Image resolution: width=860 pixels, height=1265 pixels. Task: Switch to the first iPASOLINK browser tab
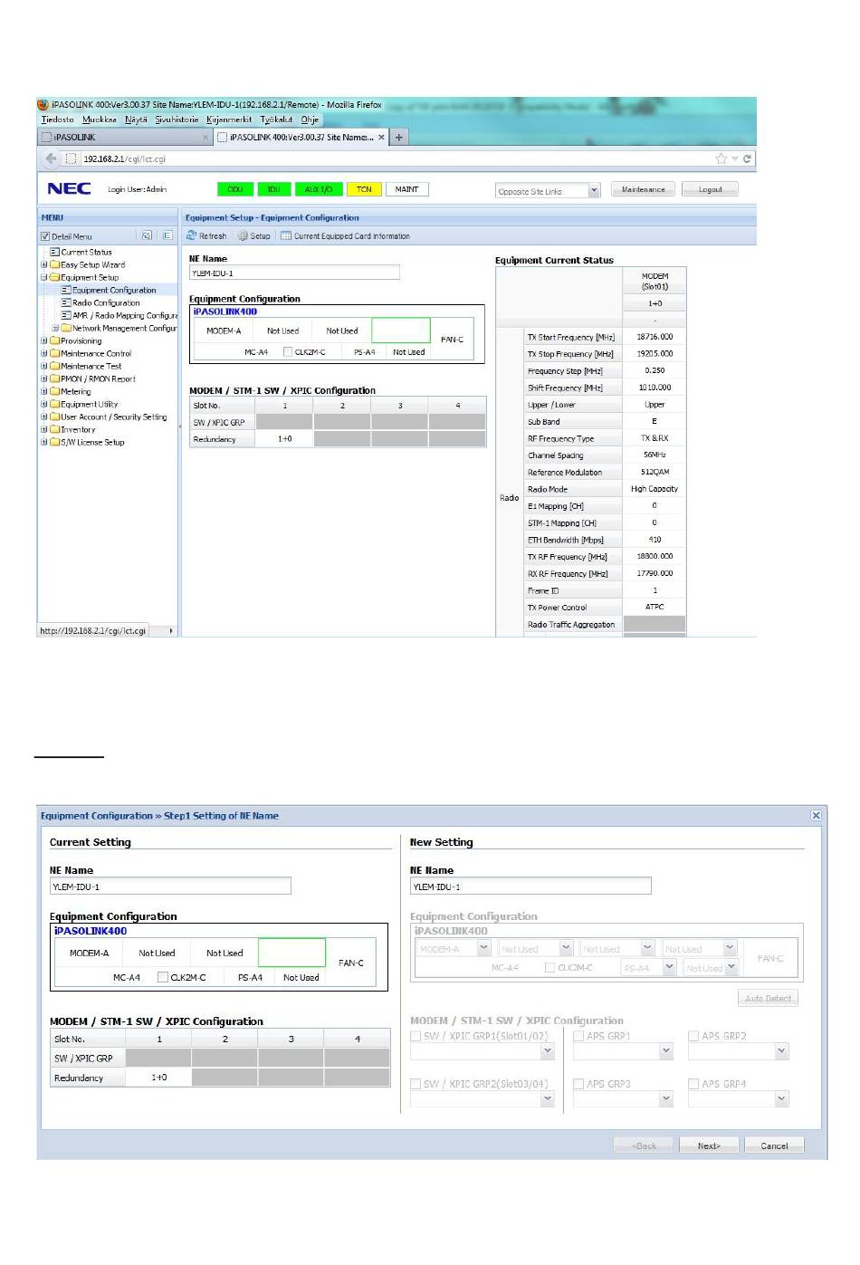click(125, 138)
